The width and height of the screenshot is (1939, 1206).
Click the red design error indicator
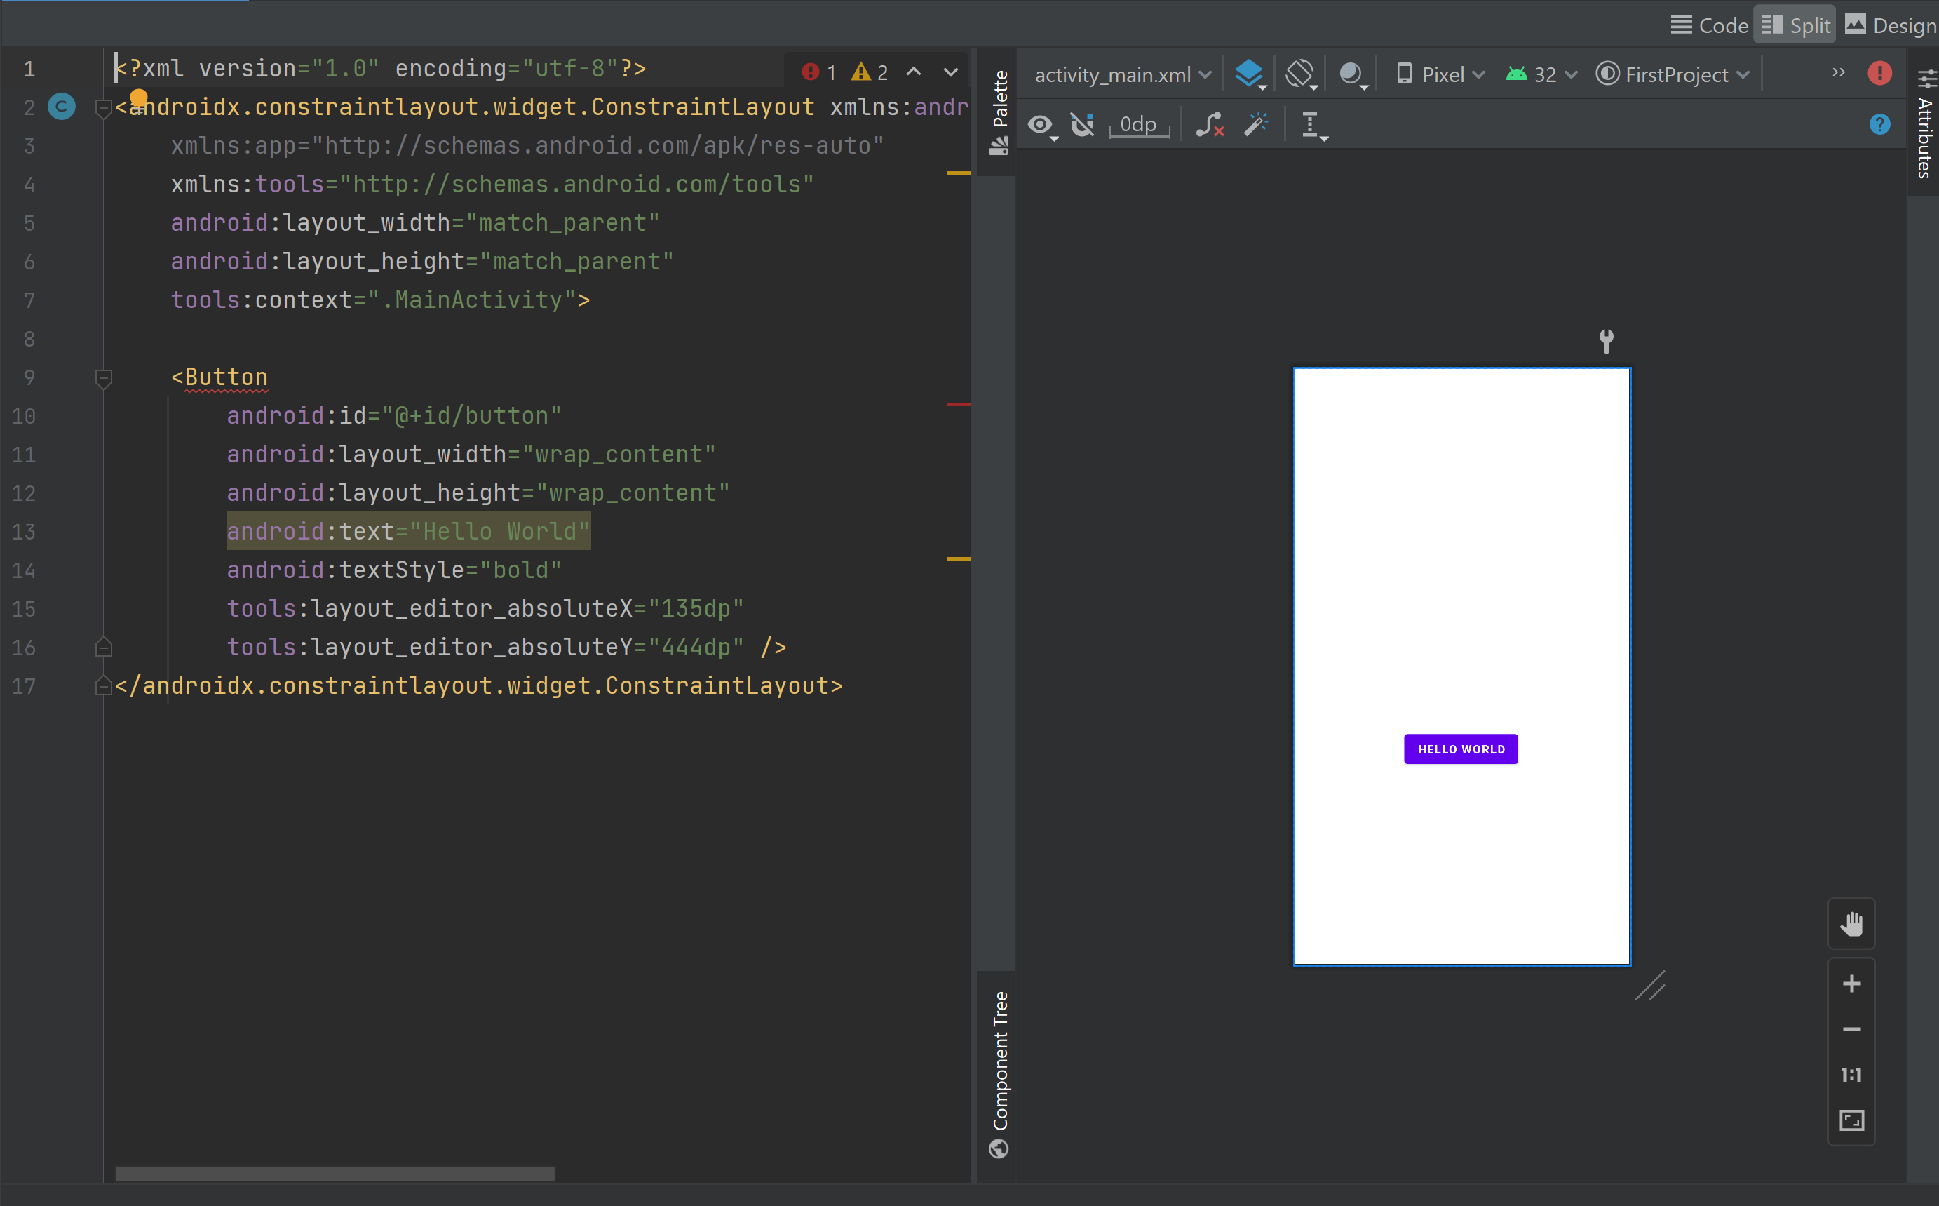(x=1879, y=74)
